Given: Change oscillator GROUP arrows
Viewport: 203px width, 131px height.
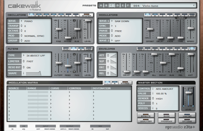Looking at the screenshot, I should 21,40.
